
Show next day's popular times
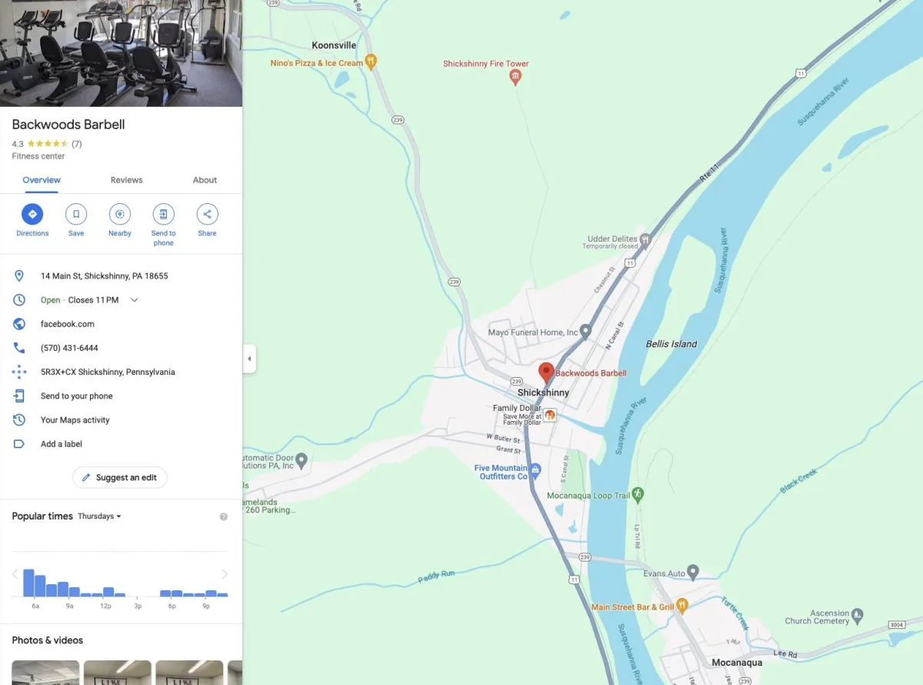(225, 574)
